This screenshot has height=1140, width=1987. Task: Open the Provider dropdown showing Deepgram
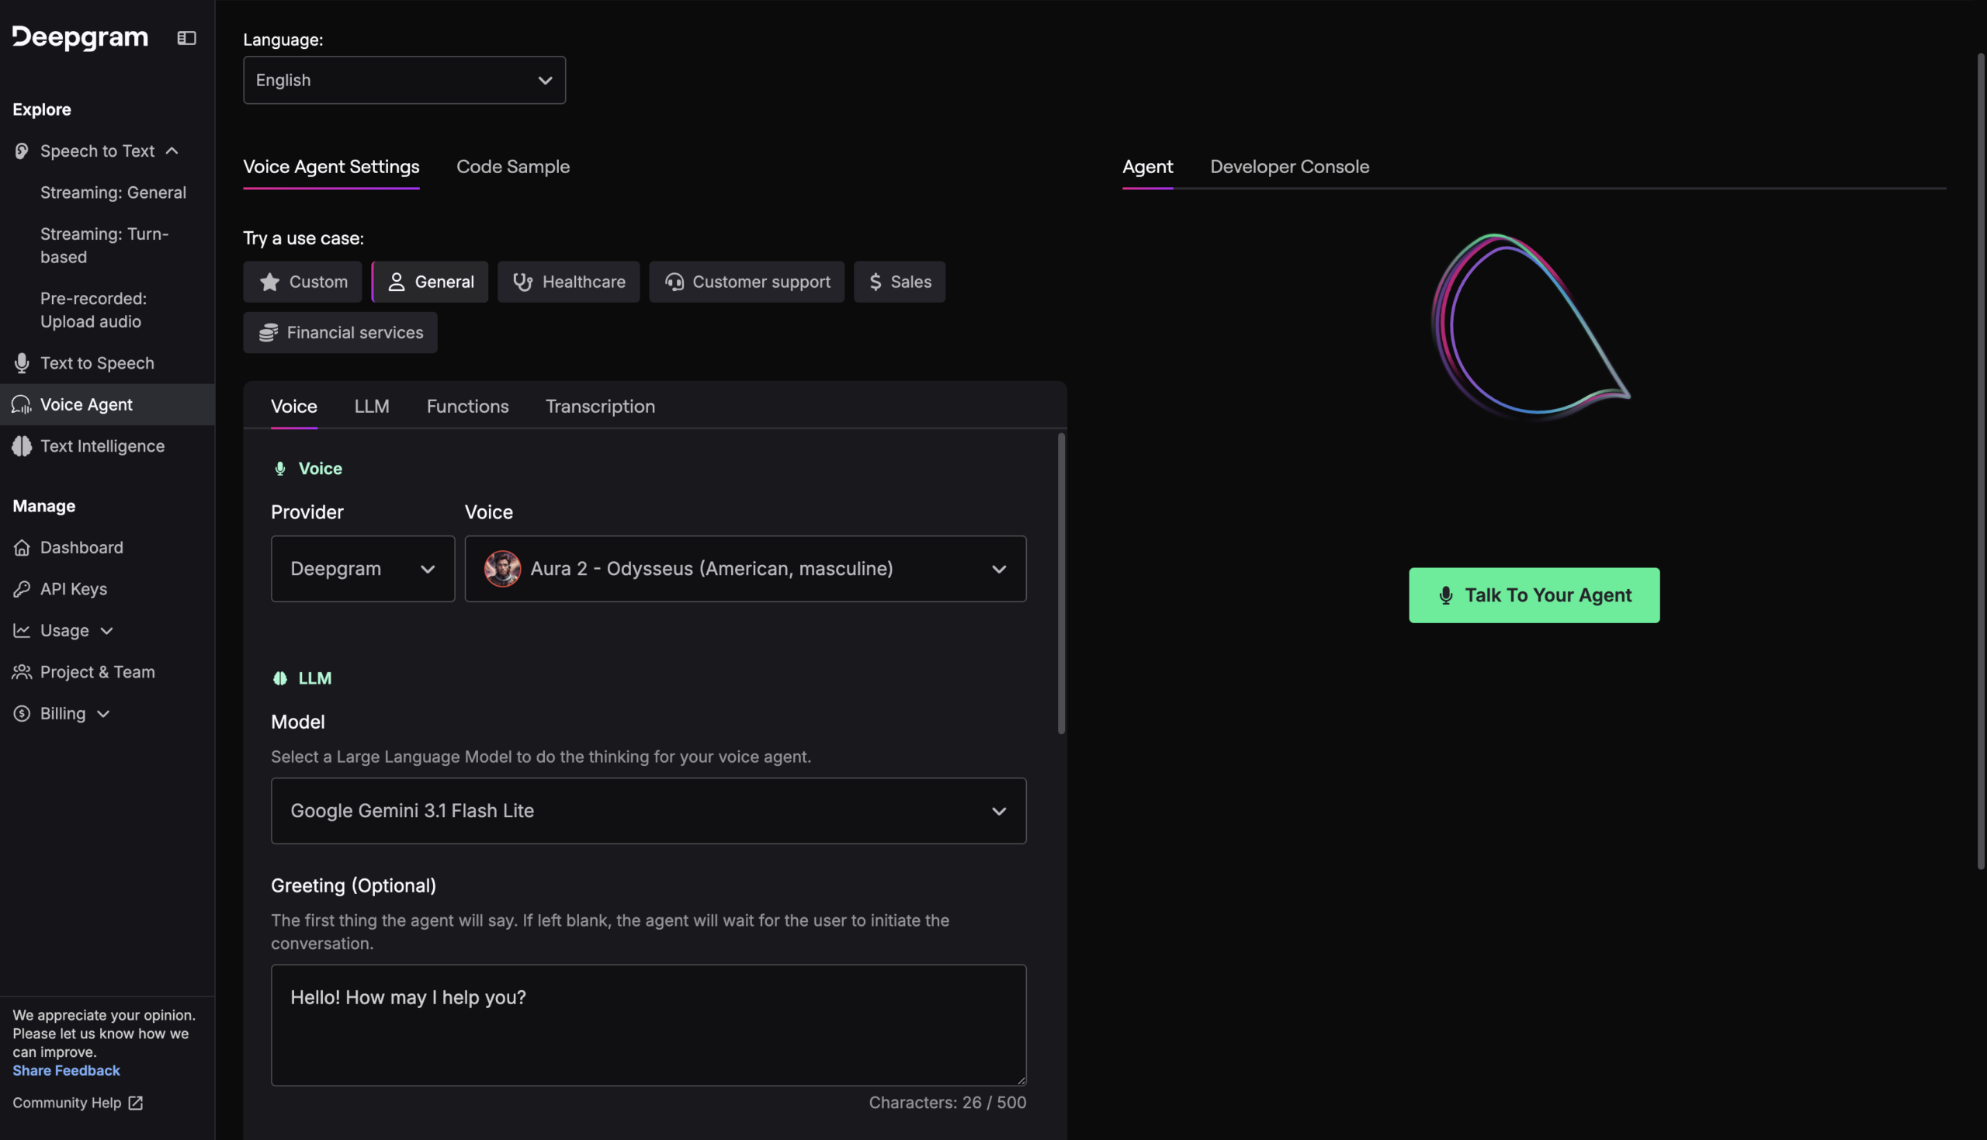point(362,568)
